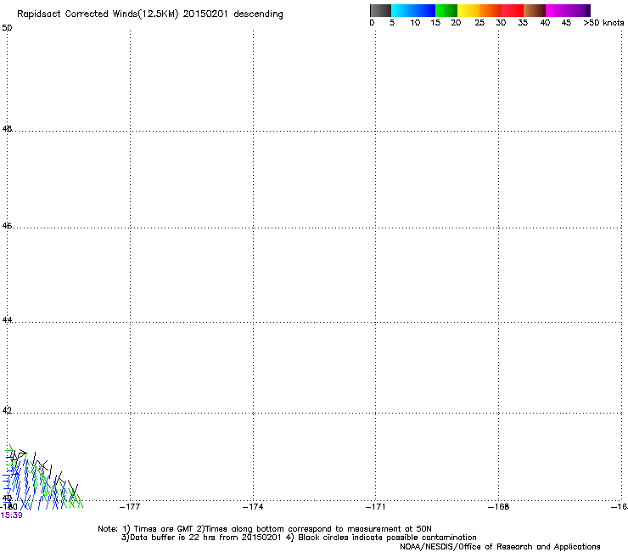Screen dimensions: 628x552
Task: Click the purple 15:39 time stamp
Action: [12, 515]
